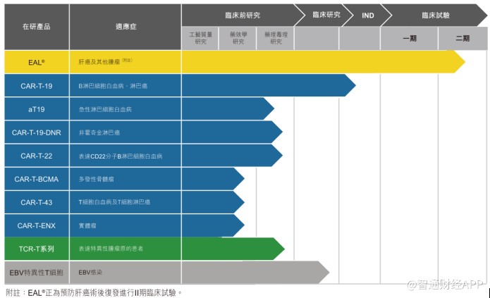Click the EAL product cell
490x298 pixels.
(37, 62)
